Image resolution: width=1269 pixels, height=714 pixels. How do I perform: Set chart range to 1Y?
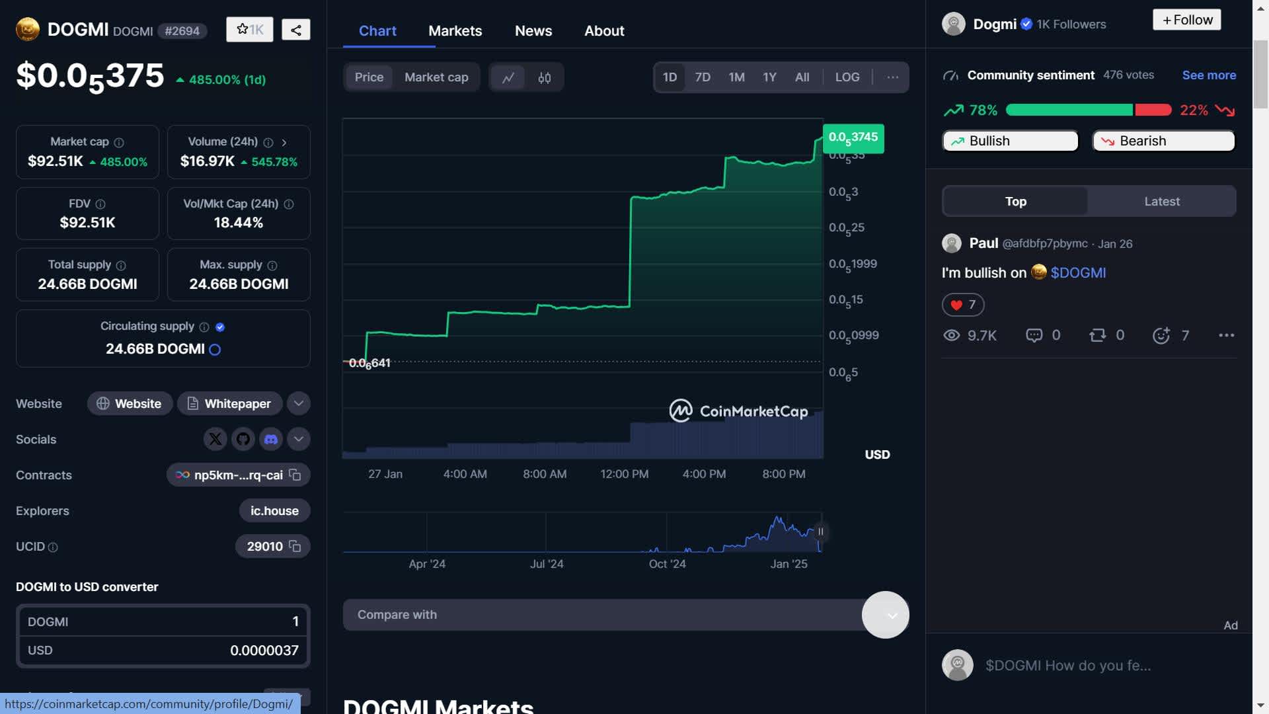point(769,77)
